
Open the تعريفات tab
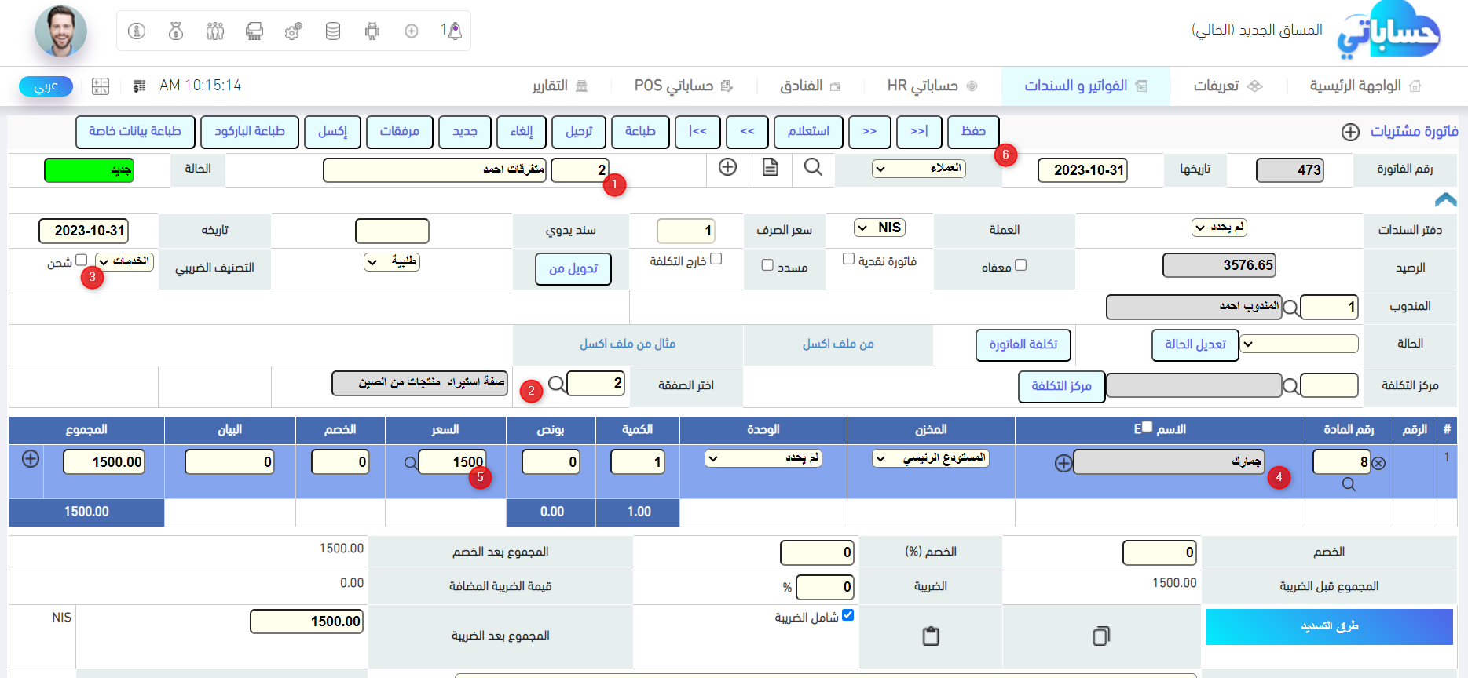(1227, 86)
